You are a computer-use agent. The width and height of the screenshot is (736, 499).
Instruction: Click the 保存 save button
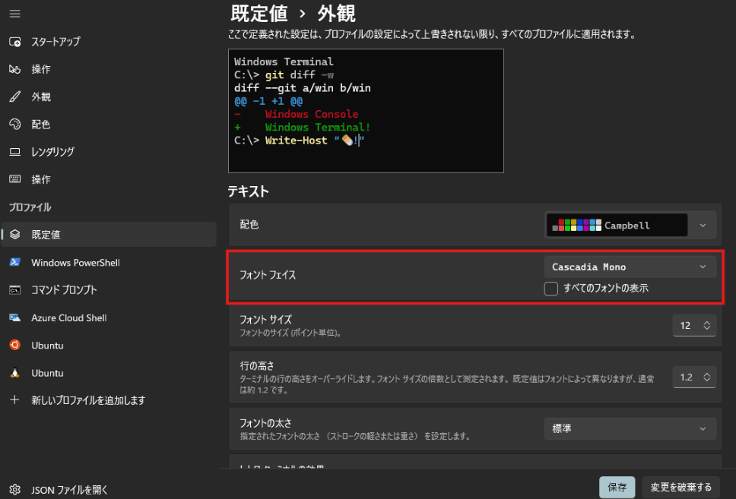point(617,488)
